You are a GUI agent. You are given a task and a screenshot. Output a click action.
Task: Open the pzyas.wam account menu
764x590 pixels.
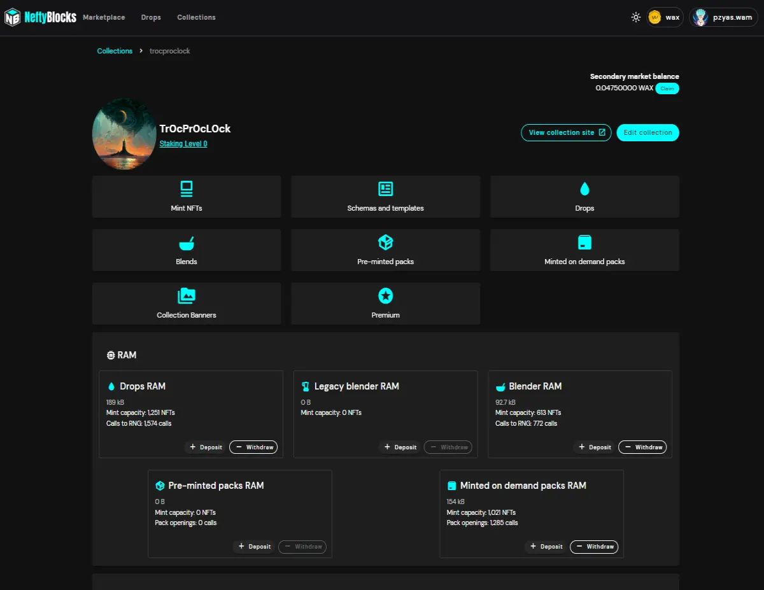[723, 17]
